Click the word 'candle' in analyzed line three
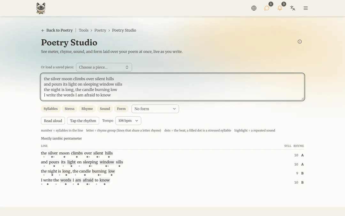Image resolution: width=345 pixels, height=216 pixels. coord(85,171)
